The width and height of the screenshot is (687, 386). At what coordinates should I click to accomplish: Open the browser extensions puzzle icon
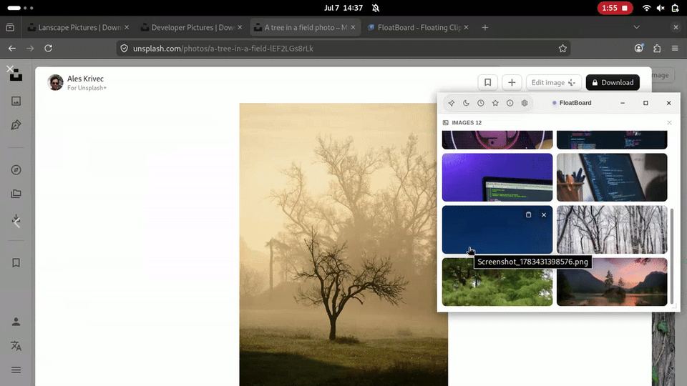pyautogui.click(x=657, y=49)
